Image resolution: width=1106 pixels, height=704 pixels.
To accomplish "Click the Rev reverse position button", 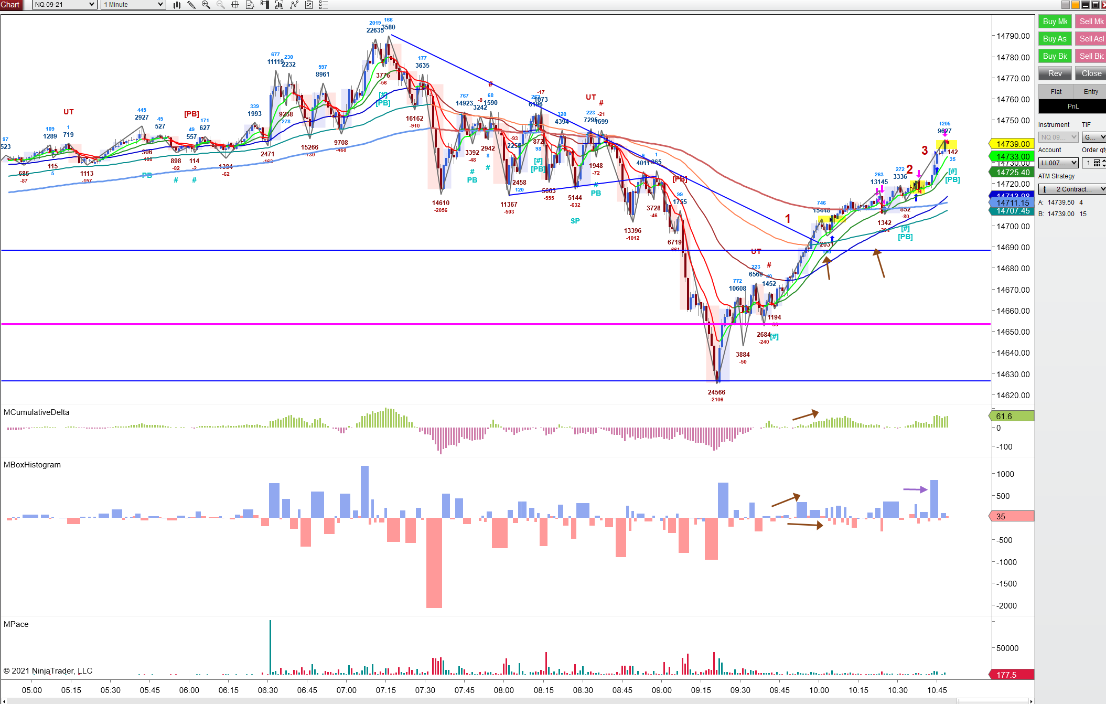I will [1055, 73].
